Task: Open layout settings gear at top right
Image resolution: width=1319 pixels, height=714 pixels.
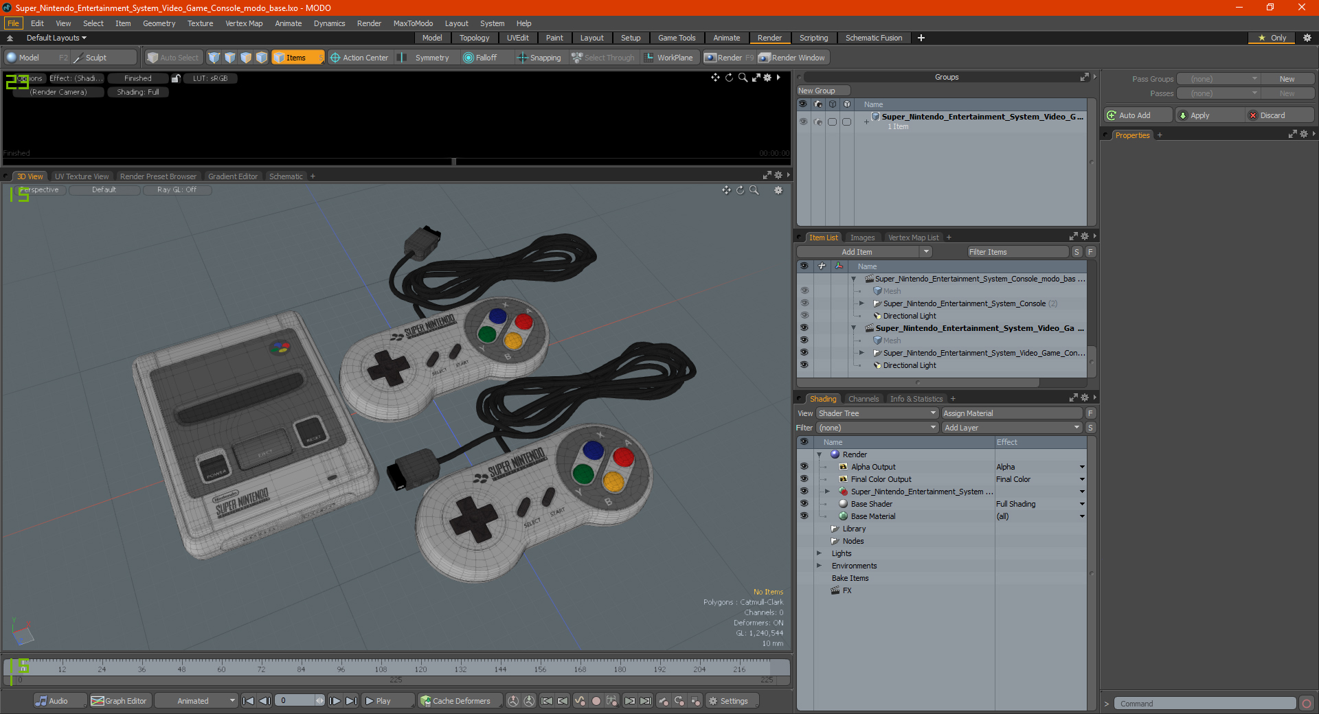Action: click(1307, 38)
